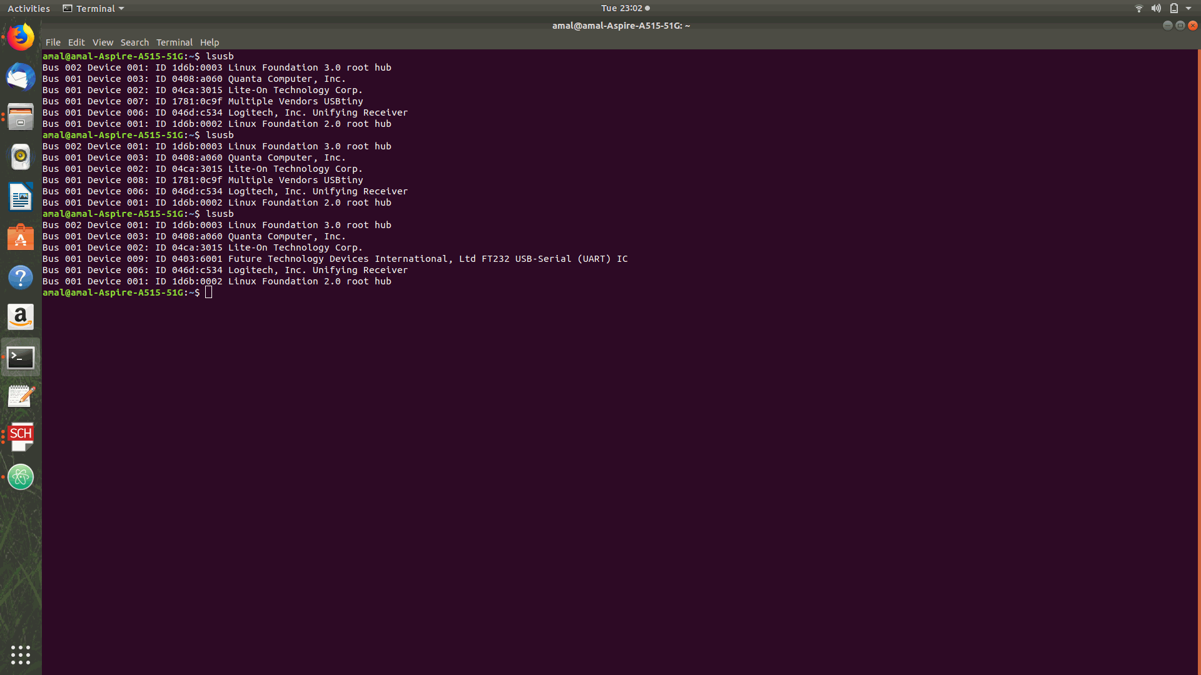
Task: Open Ubuntu Software store icon
Action: 21,237
